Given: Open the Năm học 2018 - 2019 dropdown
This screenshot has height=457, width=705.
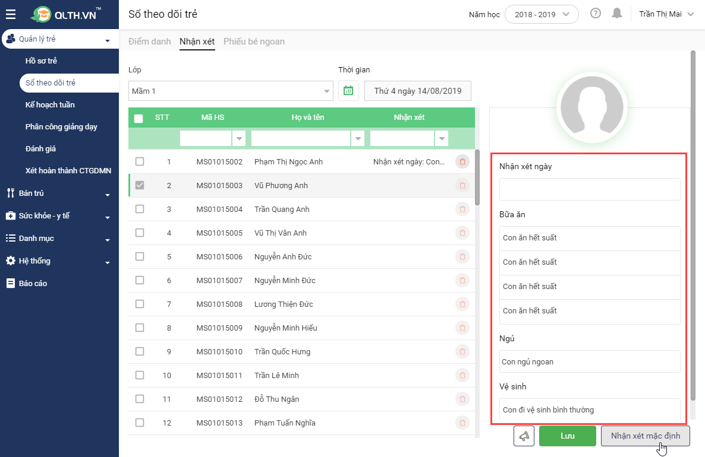Looking at the screenshot, I should 542,14.
